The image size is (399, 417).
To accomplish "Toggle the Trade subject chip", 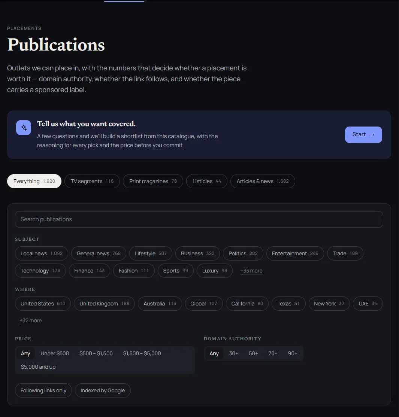I will [345, 253].
